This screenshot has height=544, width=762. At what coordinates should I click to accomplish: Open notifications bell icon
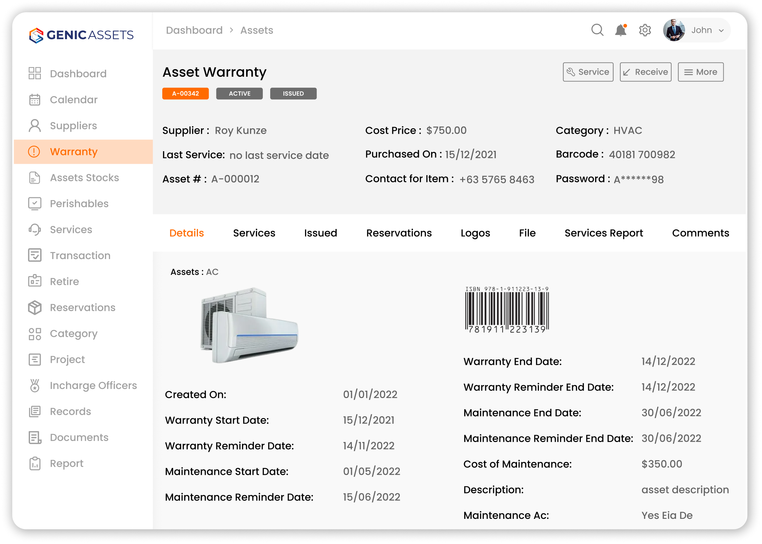coord(621,30)
